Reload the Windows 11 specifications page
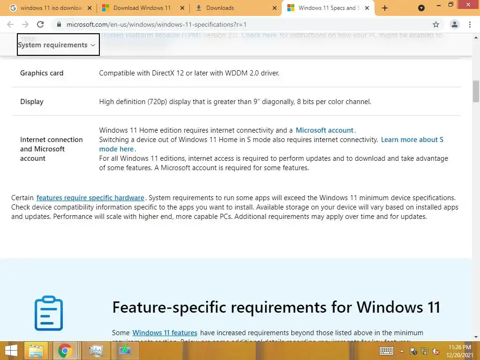Viewport: 480px width, 360px height. [40, 24]
